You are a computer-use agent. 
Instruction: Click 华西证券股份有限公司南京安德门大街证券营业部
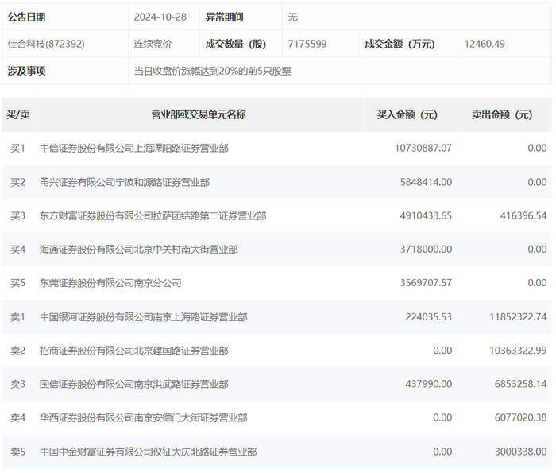click(x=144, y=417)
